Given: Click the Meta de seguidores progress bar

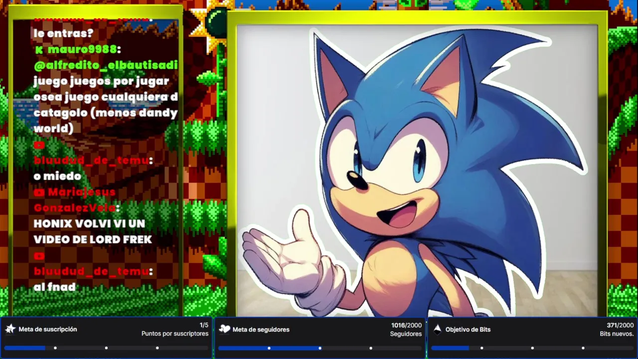Looking at the screenshot, I should 319,348.
